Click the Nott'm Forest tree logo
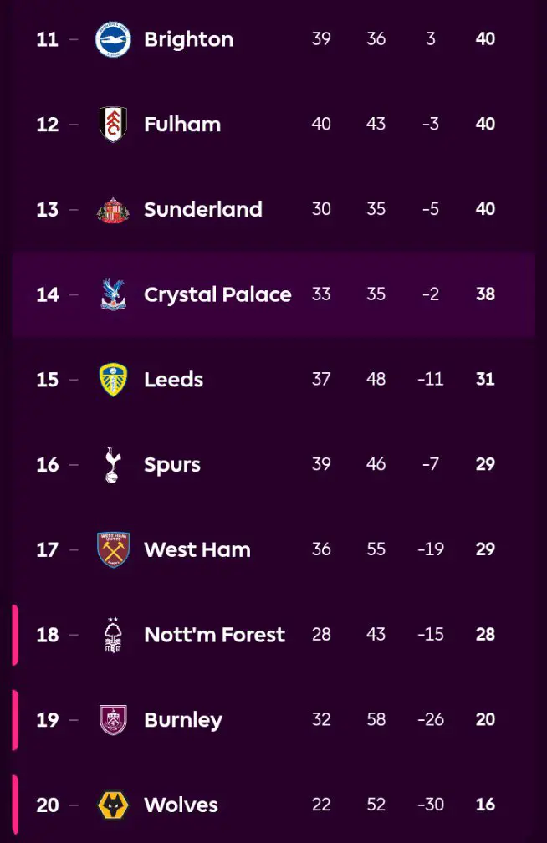Screen dimensions: 547x843 pos(113,635)
